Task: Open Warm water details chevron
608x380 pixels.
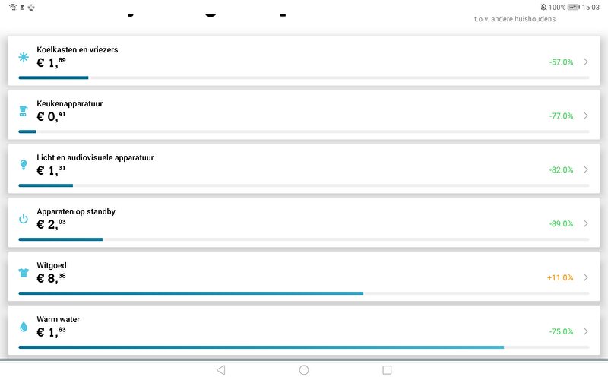Action: coord(586,331)
